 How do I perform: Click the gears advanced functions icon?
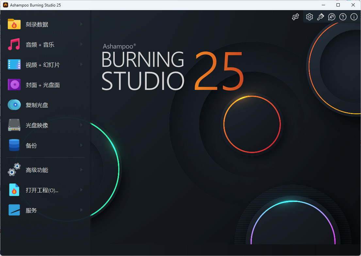(x=14, y=170)
